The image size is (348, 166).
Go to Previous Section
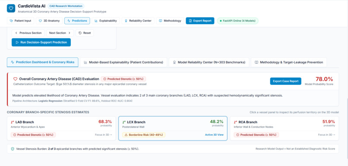28,33
